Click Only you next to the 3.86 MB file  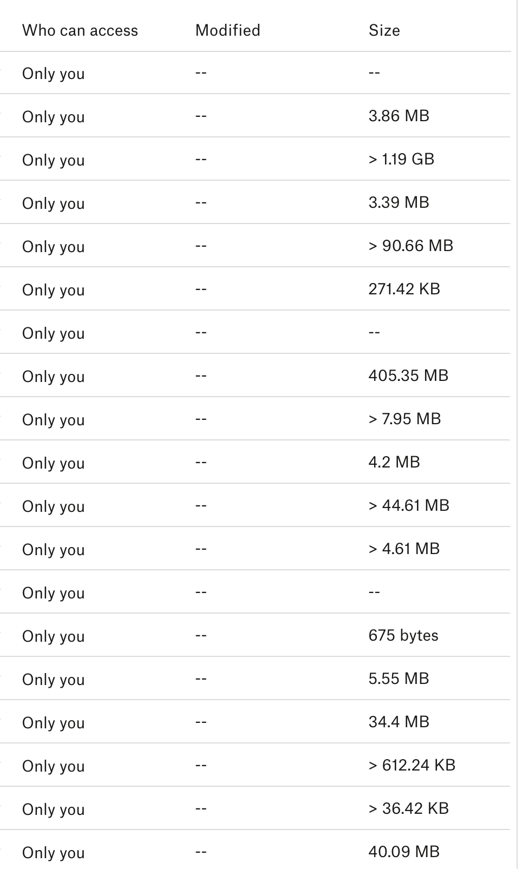click(53, 117)
